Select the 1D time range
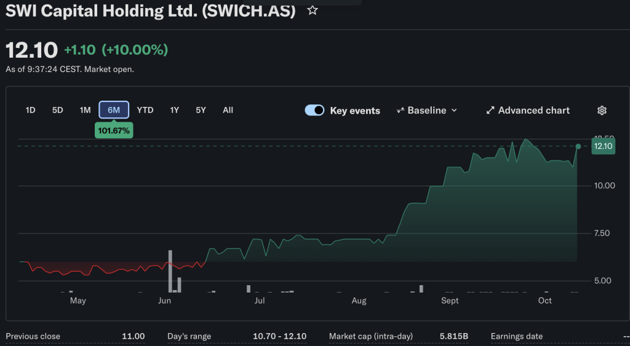The height and width of the screenshot is (346, 630). click(31, 110)
